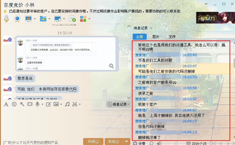Viewport: 235px width, 145px height.
Task: Open the emoji smiley picker
Action: (14, 104)
